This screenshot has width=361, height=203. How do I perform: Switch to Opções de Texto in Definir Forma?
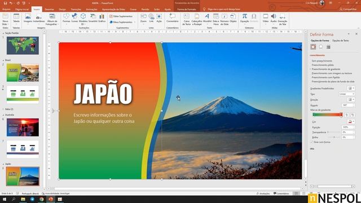click(x=340, y=41)
